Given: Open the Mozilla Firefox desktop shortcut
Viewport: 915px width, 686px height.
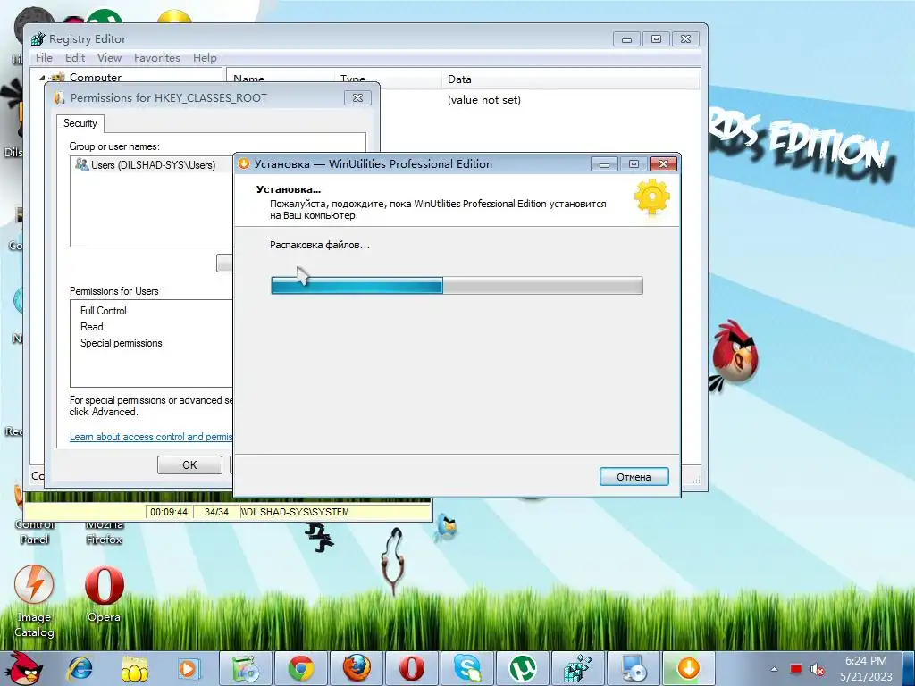Looking at the screenshot, I should point(105,532).
